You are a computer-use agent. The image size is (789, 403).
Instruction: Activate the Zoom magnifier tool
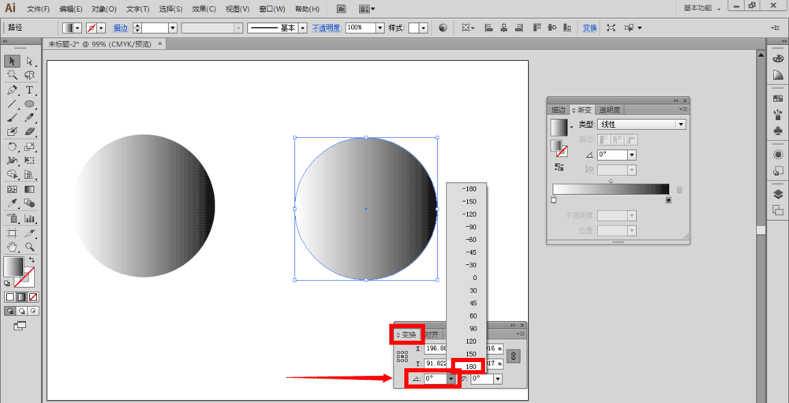pos(29,247)
